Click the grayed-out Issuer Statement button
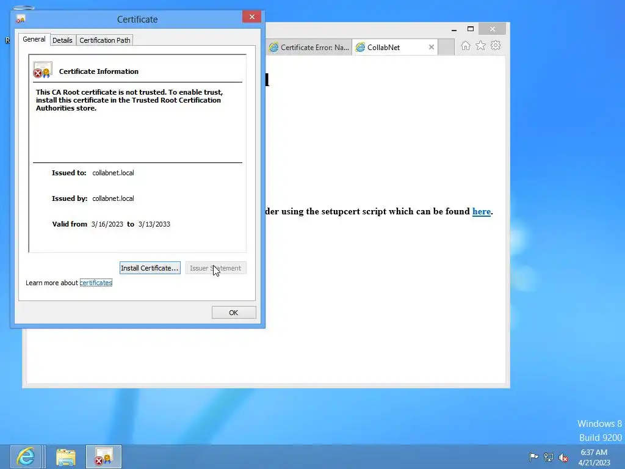625x469 pixels. (215, 268)
